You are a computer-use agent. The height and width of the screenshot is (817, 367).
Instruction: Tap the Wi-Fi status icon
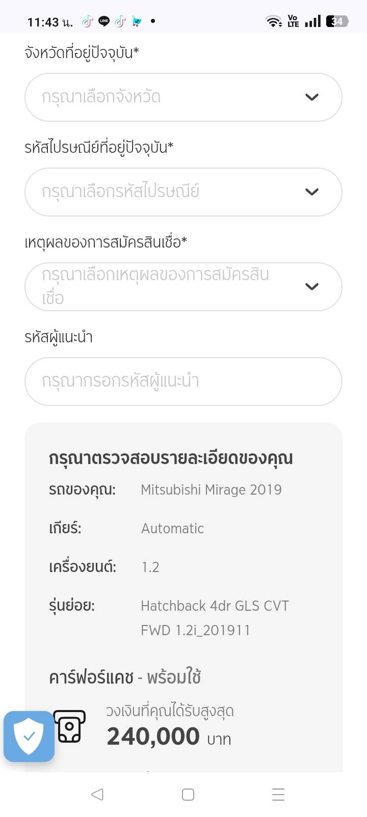click(x=274, y=21)
